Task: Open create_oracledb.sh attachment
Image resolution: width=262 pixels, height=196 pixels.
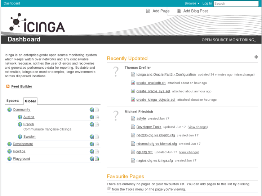Action: click(151, 83)
